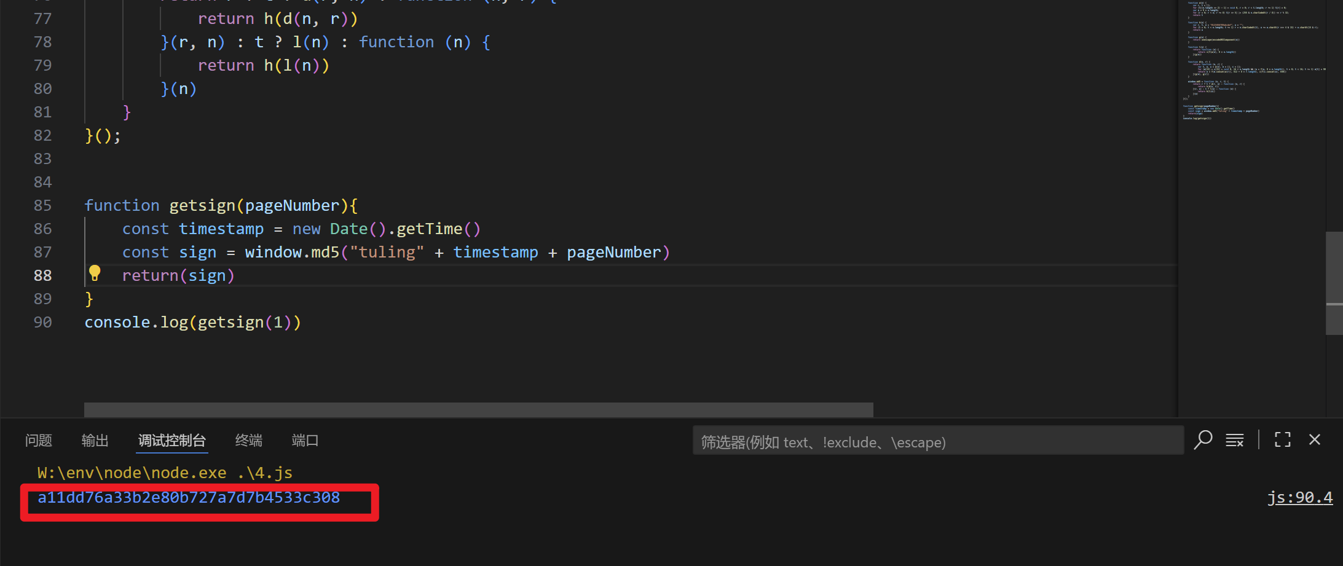Close the bottom panel
This screenshot has height=566, width=1343.
1315,440
